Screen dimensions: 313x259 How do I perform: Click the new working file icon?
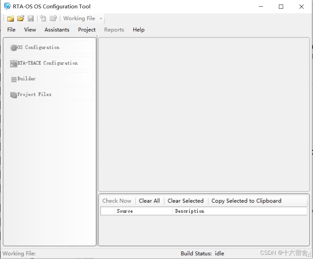[x=43, y=18]
